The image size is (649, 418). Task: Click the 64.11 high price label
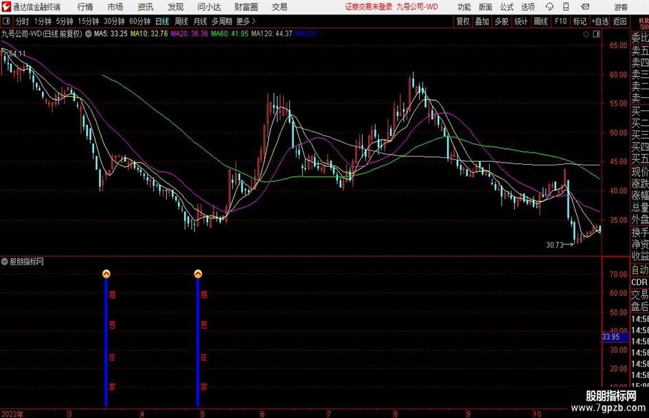17,54
